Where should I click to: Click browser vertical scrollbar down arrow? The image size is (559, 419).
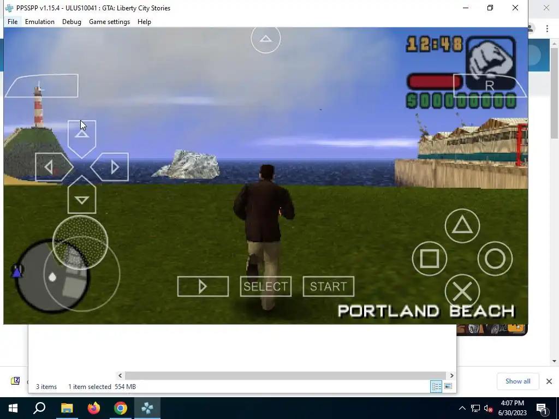(554, 361)
